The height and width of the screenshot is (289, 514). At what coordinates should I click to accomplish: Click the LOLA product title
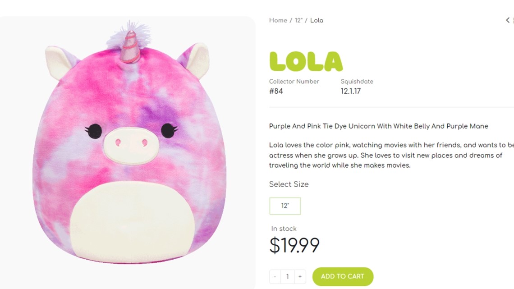[x=306, y=61]
